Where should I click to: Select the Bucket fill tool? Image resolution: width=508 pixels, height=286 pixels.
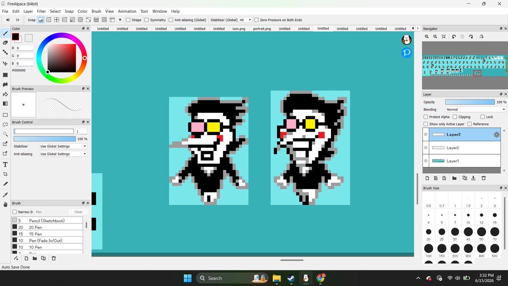5,94
